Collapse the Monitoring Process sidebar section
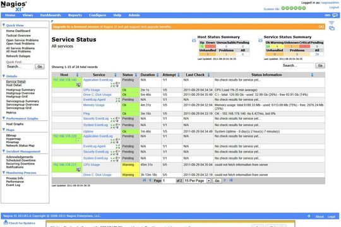 point(4,173)
